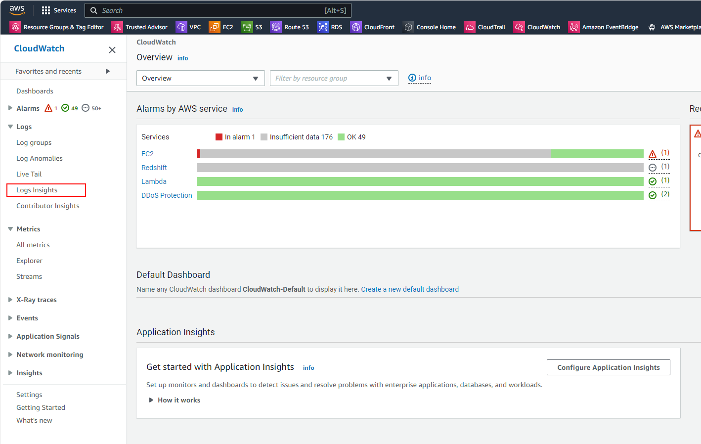Open the Route 53 shortcut in favorites bar
This screenshot has height=444, width=701.
point(290,27)
